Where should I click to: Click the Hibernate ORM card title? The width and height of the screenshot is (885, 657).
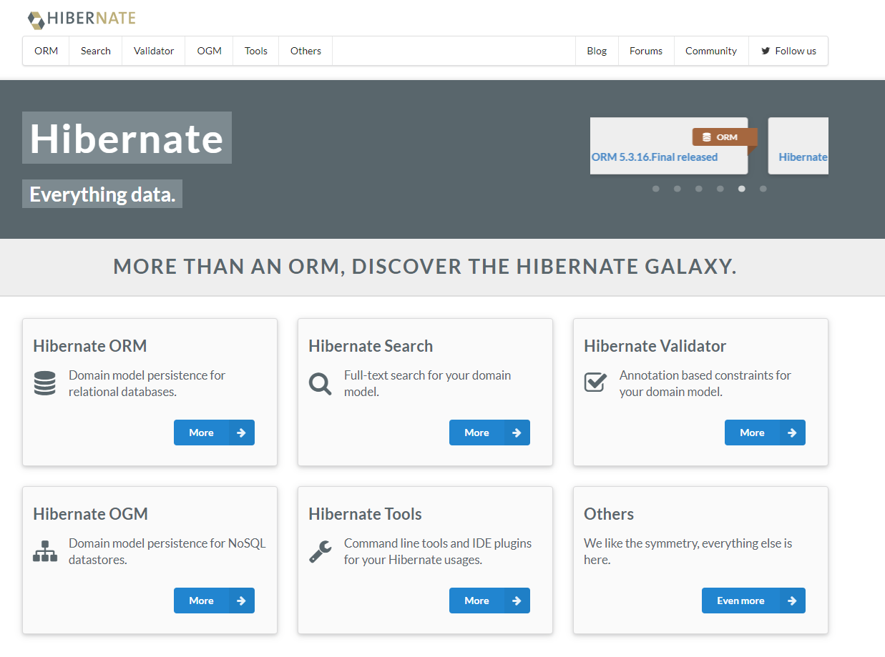pos(90,346)
